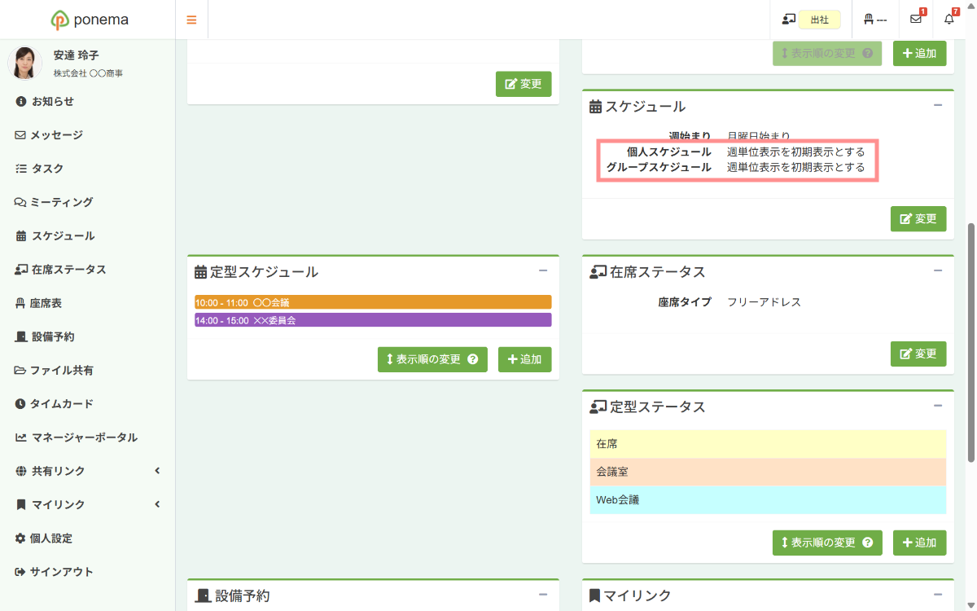This screenshot has height=611, width=977.
Task: Select purple 14:00 - 15:00 ××委員会 entry
Action: click(373, 320)
